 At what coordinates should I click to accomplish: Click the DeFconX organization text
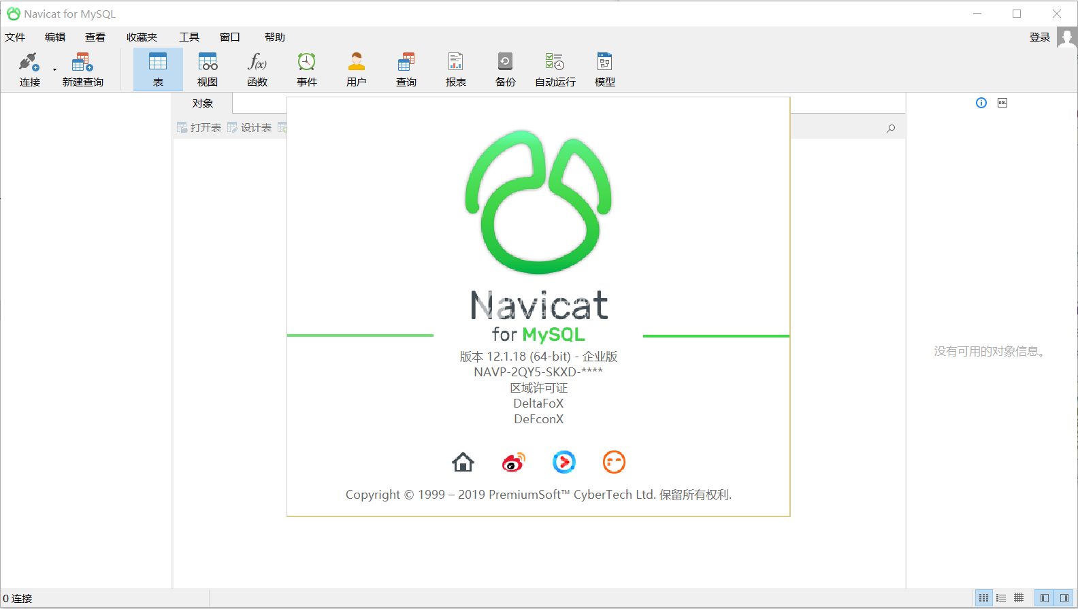(x=538, y=419)
